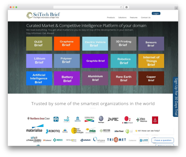
Task: Click the Volkswagen logo
Action: coord(101,120)
